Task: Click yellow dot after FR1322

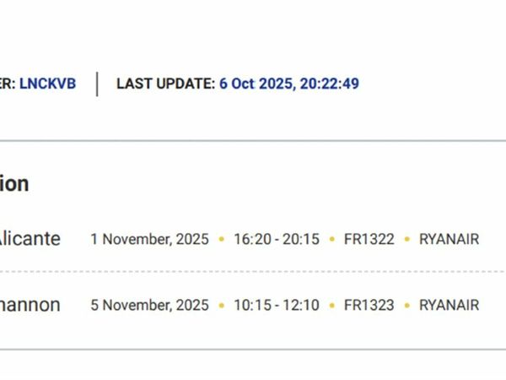Action: tap(406, 240)
